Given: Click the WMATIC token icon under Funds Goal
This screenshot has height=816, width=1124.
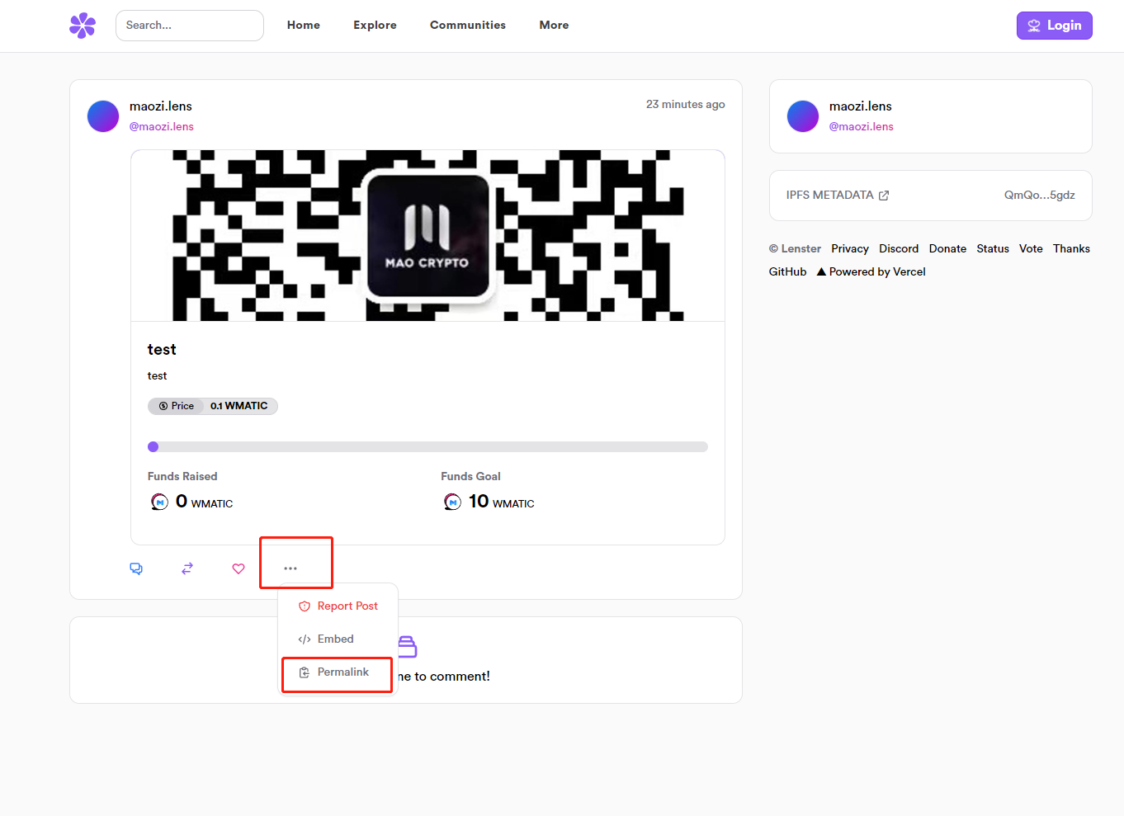Looking at the screenshot, I should tap(452, 502).
